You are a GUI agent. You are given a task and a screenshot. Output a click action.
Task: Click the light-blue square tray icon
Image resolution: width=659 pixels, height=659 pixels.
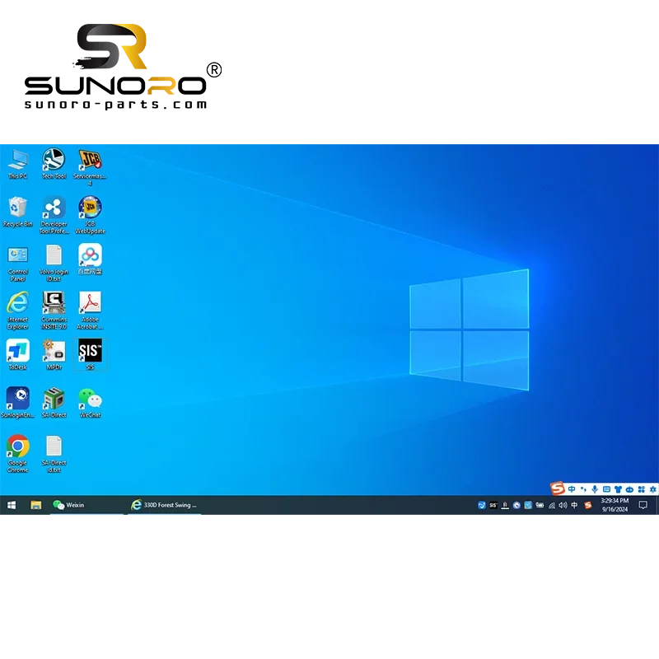click(x=528, y=505)
